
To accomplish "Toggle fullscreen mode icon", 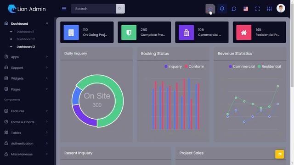I will [257, 9].
